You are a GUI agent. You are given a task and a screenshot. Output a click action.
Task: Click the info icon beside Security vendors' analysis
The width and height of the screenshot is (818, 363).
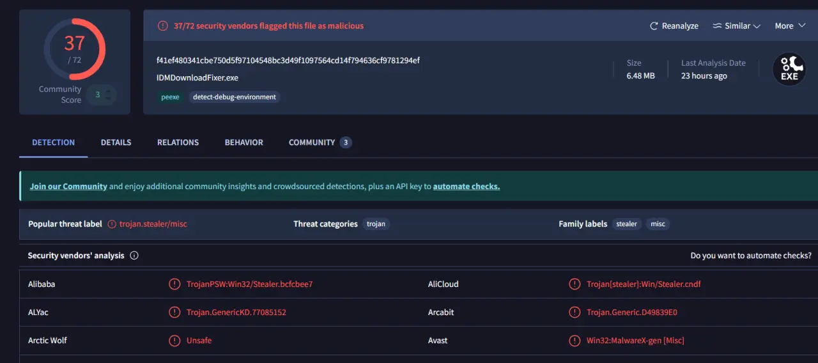click(134, 256)
